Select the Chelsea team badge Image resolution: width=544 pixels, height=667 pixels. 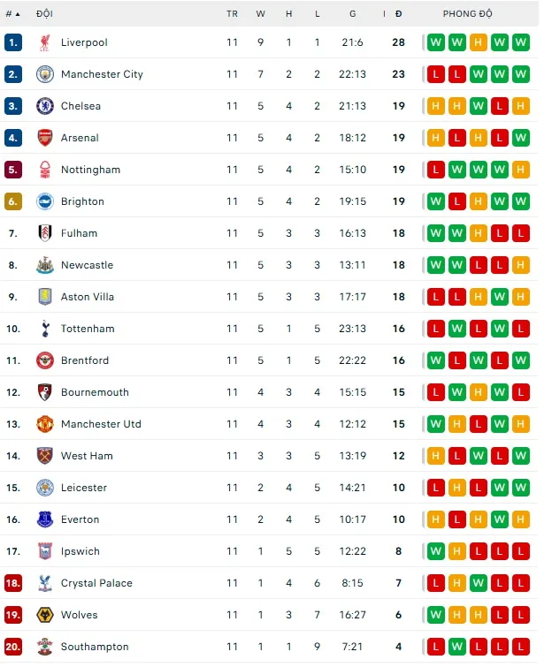pos(45,106)
